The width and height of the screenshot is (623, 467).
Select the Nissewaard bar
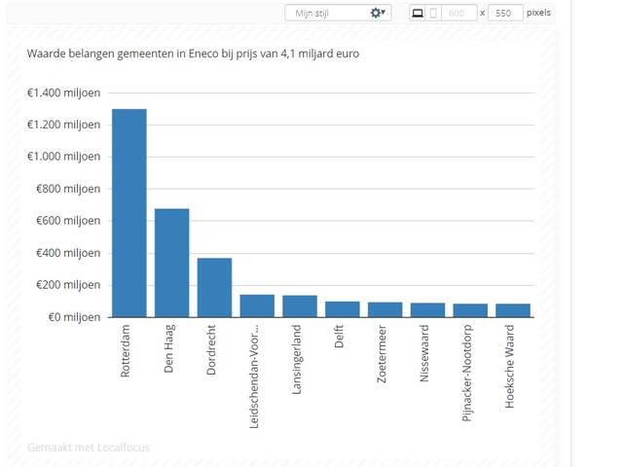[x=428, y=310]
